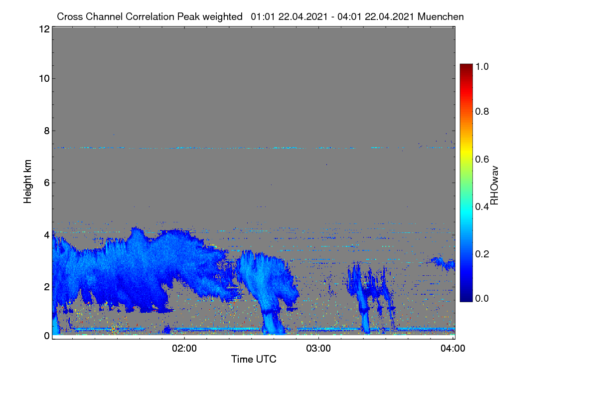
Task: Click the RHOwav colorbar label
Action: coord(494,185)
